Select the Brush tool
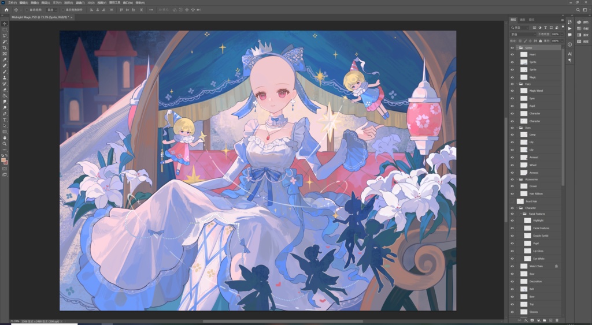Image resolution: width=592 pixels, height=325 pixels. [5, 72]
